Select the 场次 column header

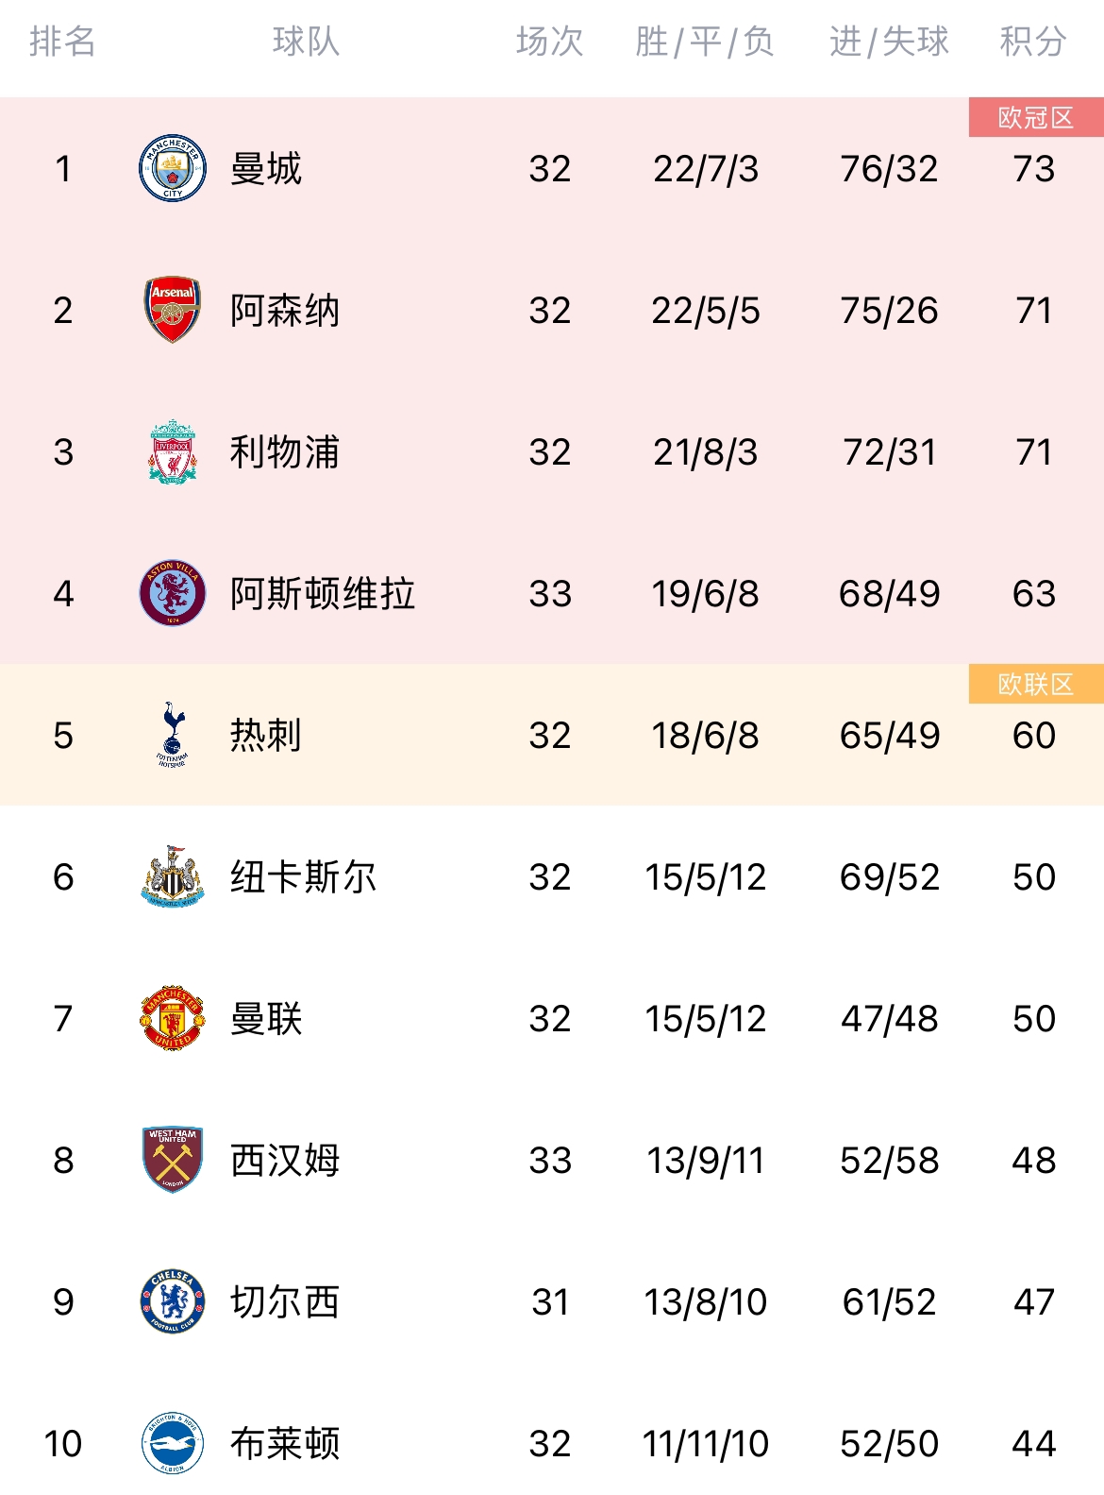(550, 42)
